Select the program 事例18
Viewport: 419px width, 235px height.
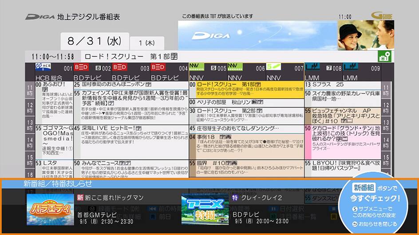click(246, 146)
